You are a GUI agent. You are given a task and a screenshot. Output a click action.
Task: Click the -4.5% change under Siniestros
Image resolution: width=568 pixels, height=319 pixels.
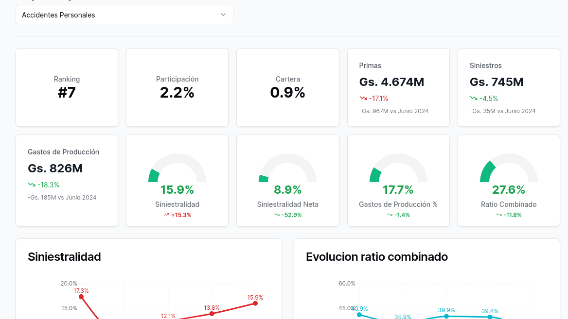pyautogui.click(x=489, y=99)
